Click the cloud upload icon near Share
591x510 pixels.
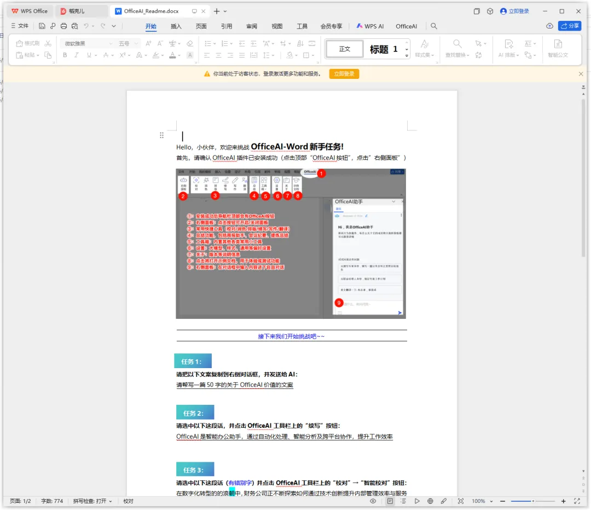pyautogui.click(x=549, y=26)
